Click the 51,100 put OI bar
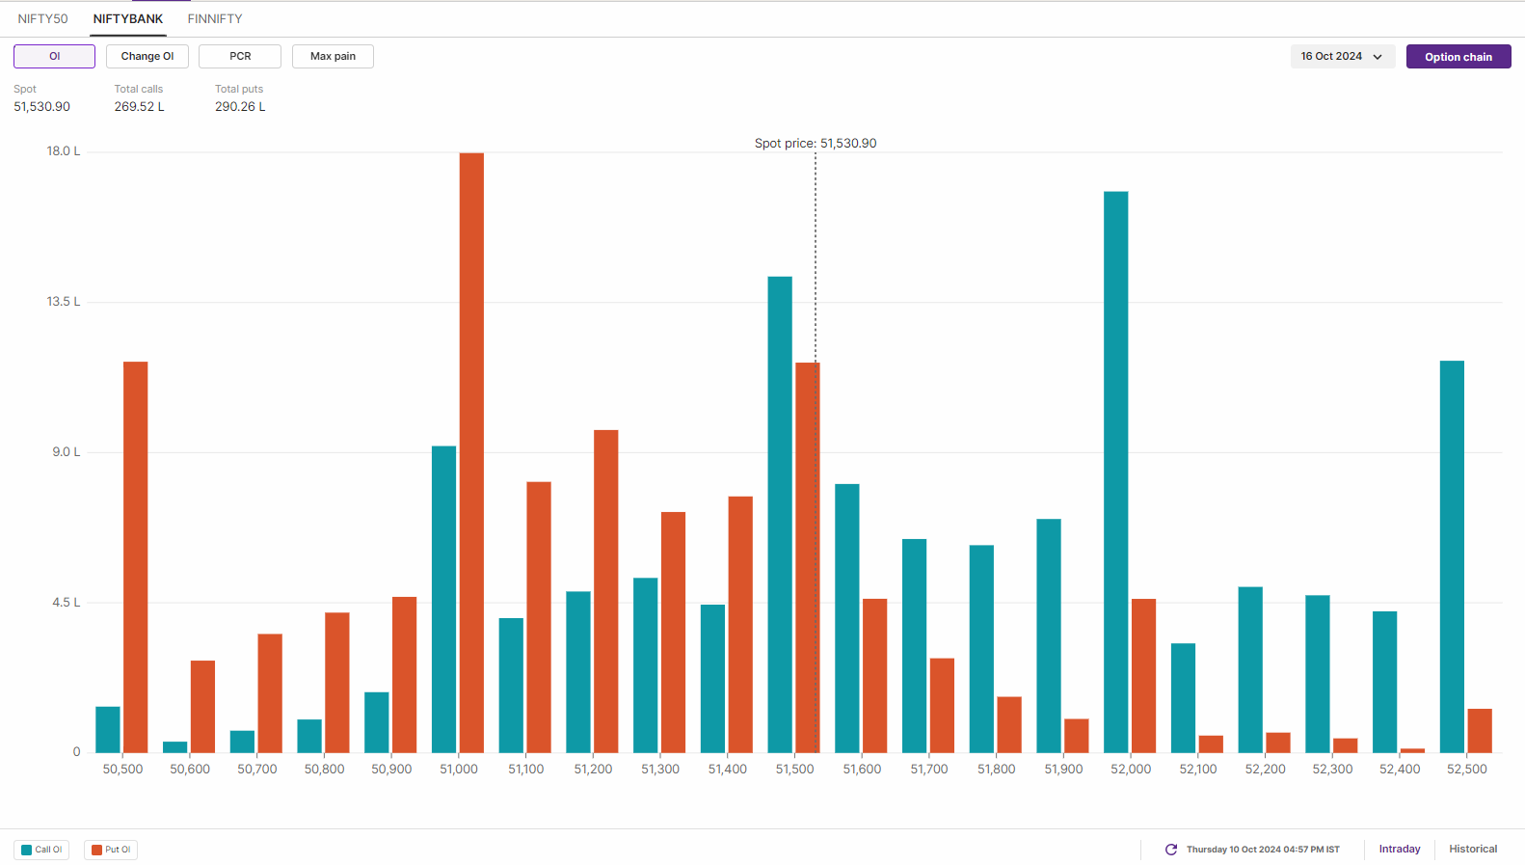Screen dimensions: 1525x865 [539, 617]
